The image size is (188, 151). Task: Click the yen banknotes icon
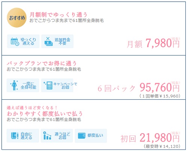(49, 42)
